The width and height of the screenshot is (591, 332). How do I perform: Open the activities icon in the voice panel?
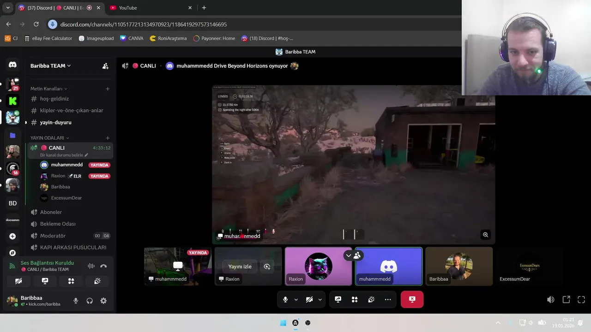71,281
